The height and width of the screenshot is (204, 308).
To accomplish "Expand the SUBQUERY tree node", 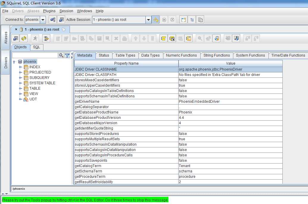I will click(x=20, y=78).
